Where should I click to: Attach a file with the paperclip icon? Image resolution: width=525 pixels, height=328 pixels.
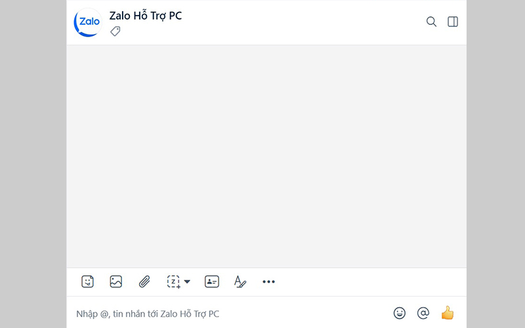pos(144,281)
